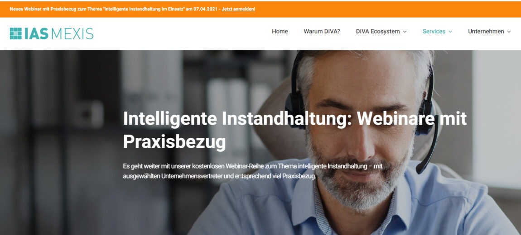Select the DIVA Ecosystem menu label
521x235 pixels.
(378, 32)
